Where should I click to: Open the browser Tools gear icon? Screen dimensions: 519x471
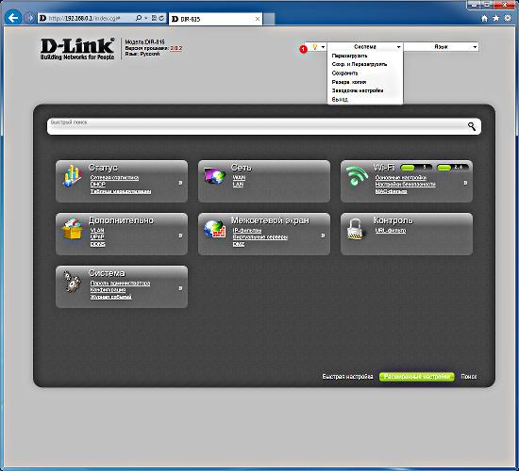click(507, 18)
